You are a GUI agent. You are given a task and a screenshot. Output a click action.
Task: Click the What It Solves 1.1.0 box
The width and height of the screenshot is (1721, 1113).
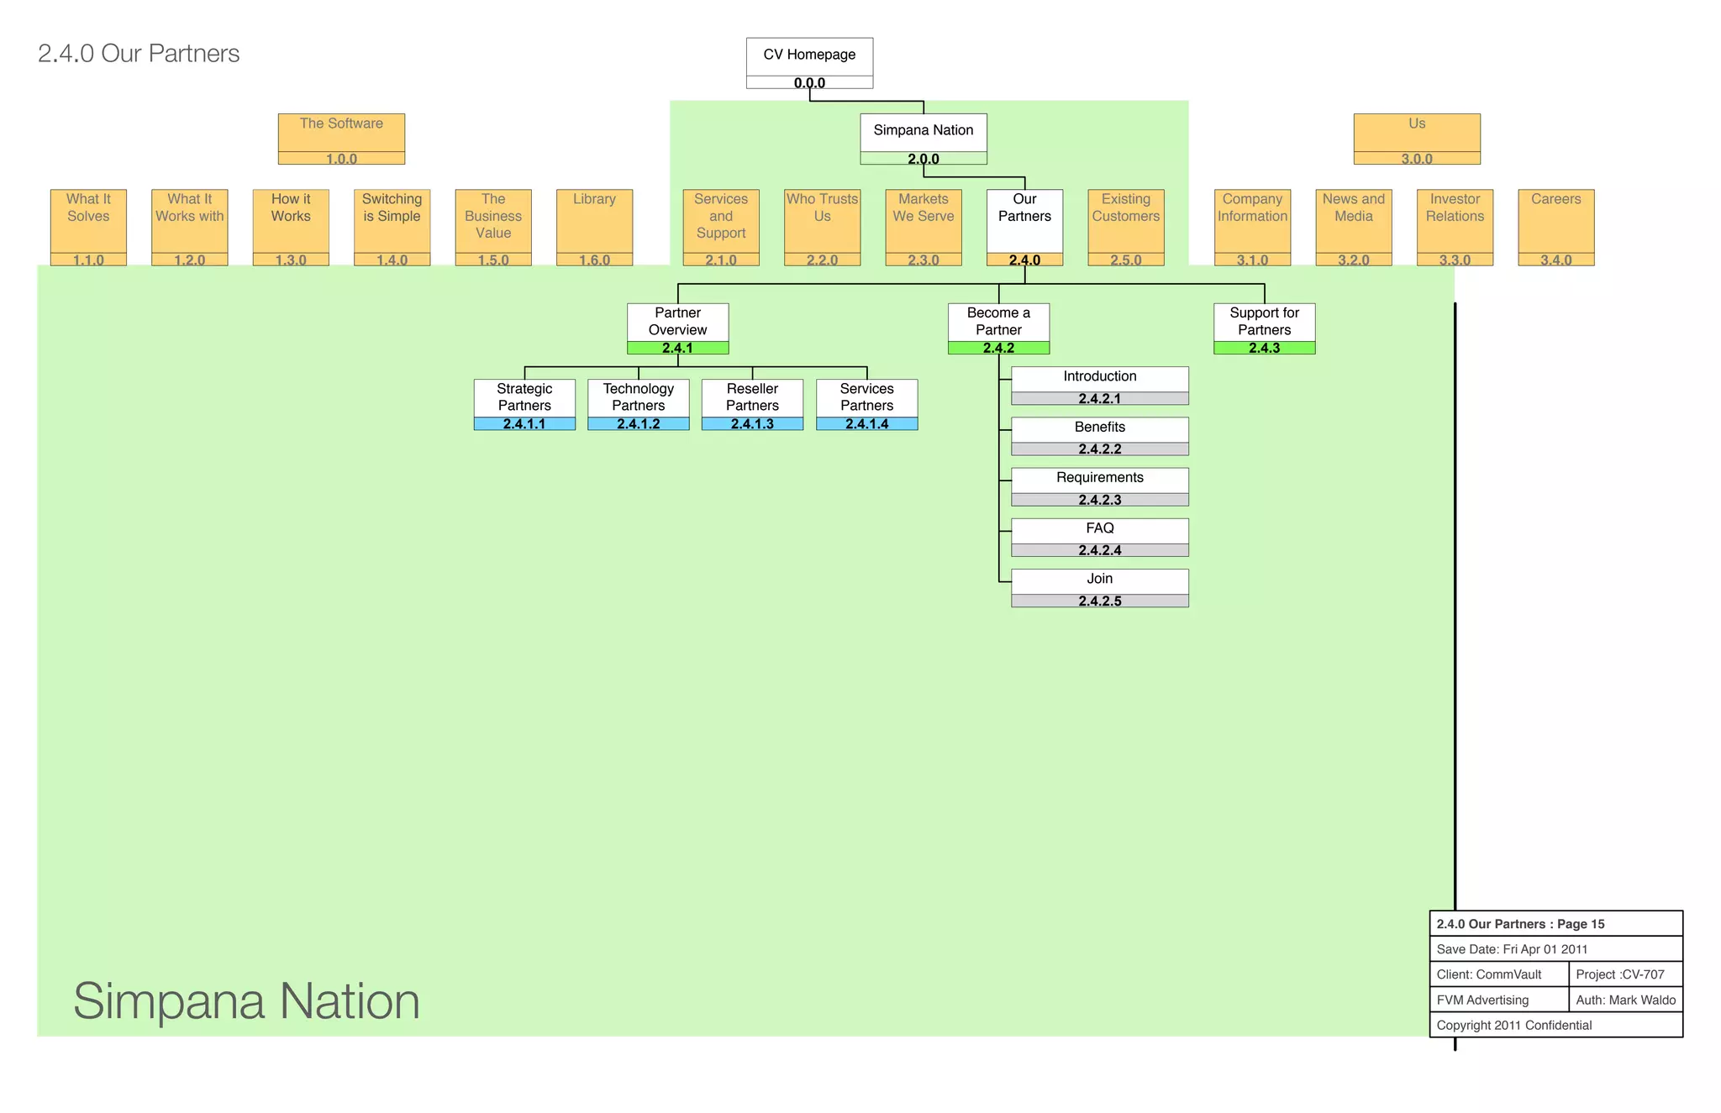(88, 227)
